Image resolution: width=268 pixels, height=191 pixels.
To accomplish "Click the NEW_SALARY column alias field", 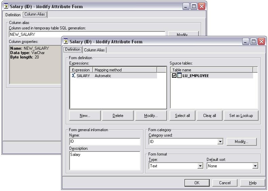I will [87, 34].
